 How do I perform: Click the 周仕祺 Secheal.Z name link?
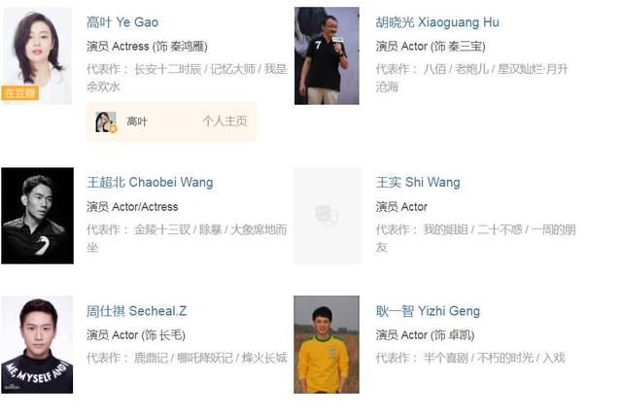coord(136,311)
